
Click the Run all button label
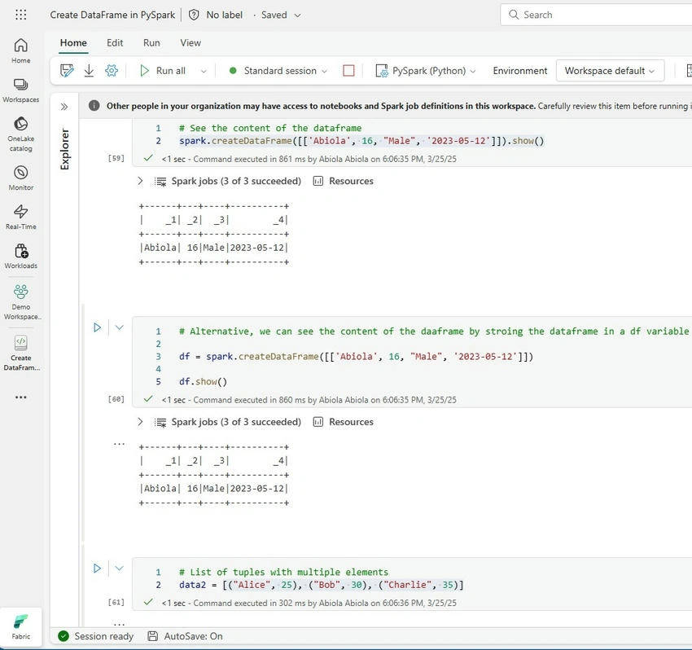point(171,71)
